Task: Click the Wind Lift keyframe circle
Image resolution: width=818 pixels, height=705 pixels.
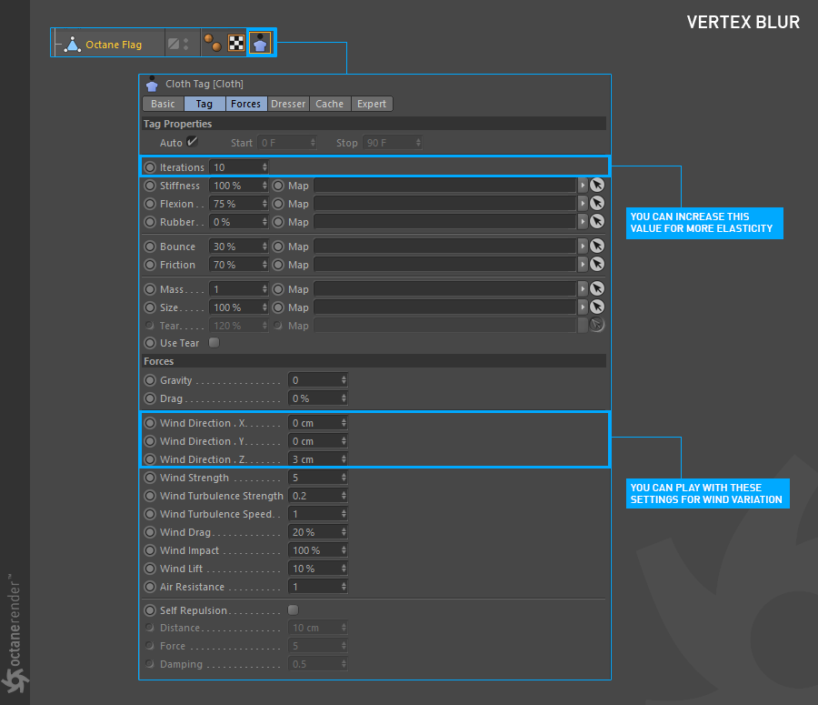Action: [x=150, y=569]
